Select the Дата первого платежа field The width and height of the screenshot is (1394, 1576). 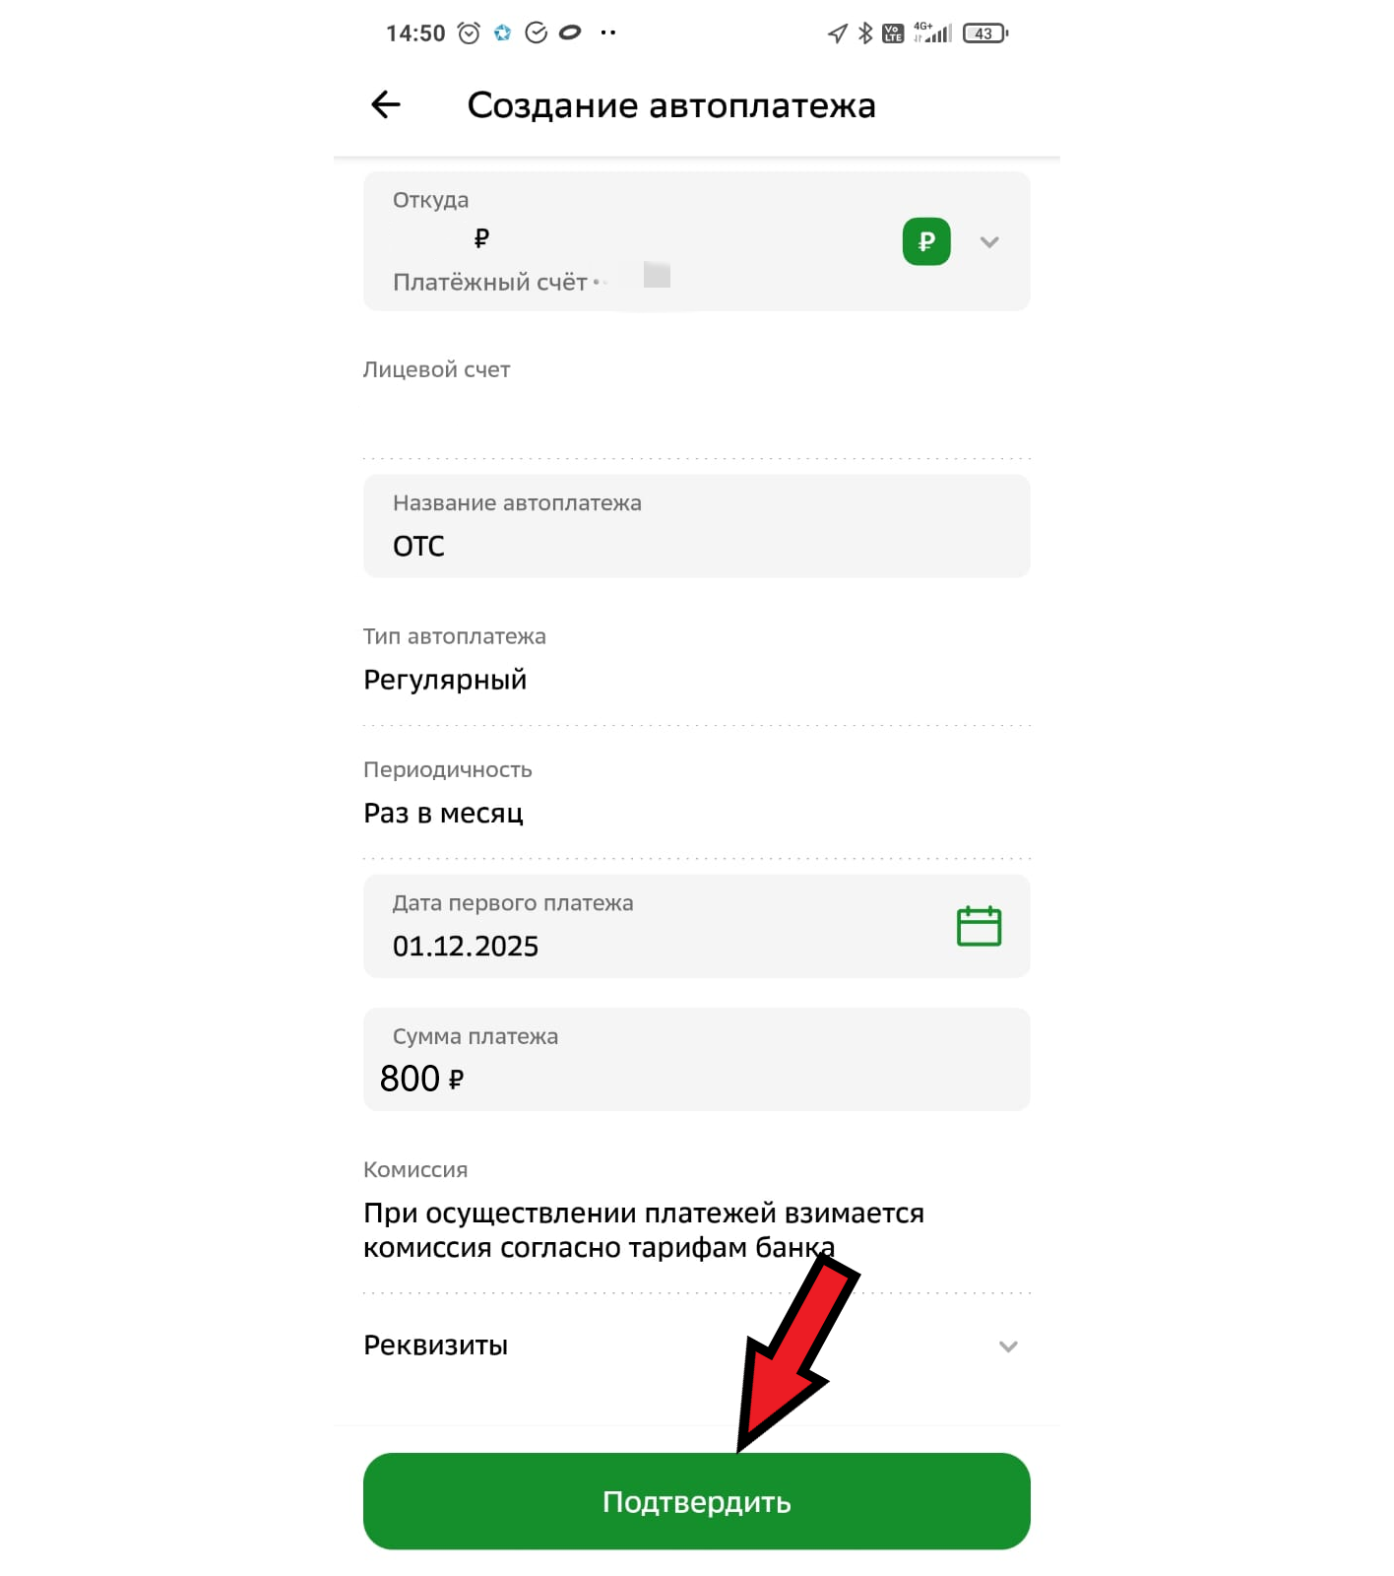696,926
